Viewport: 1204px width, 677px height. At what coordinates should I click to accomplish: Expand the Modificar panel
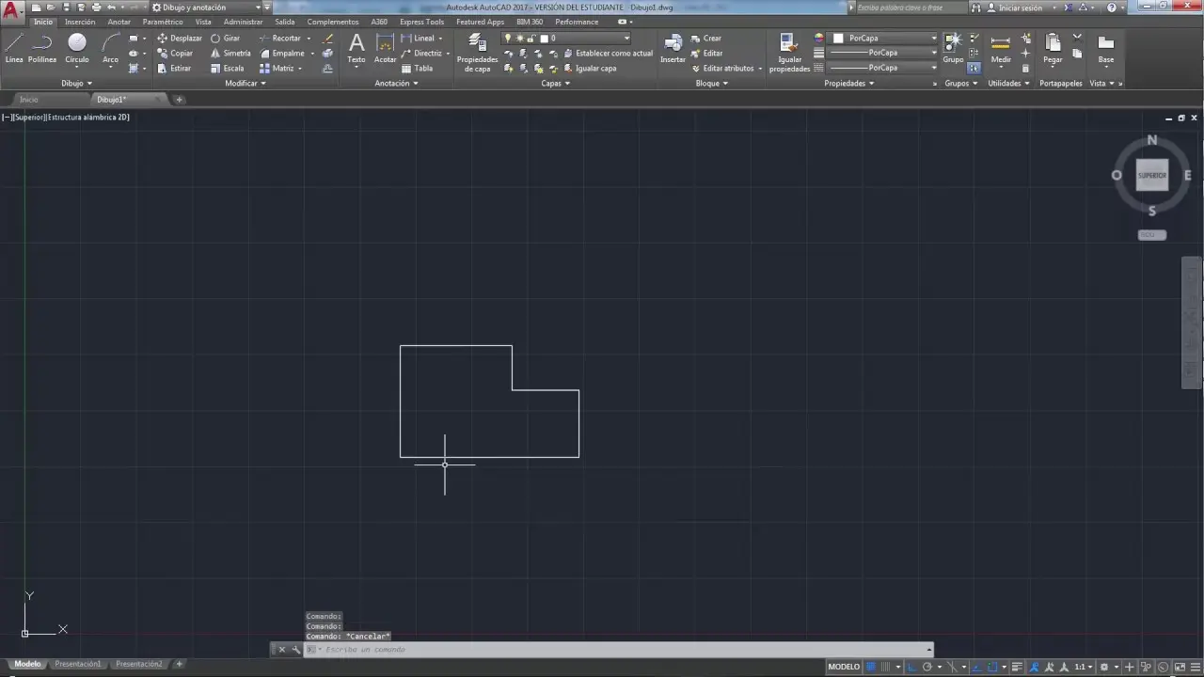[x=246, y=84]
